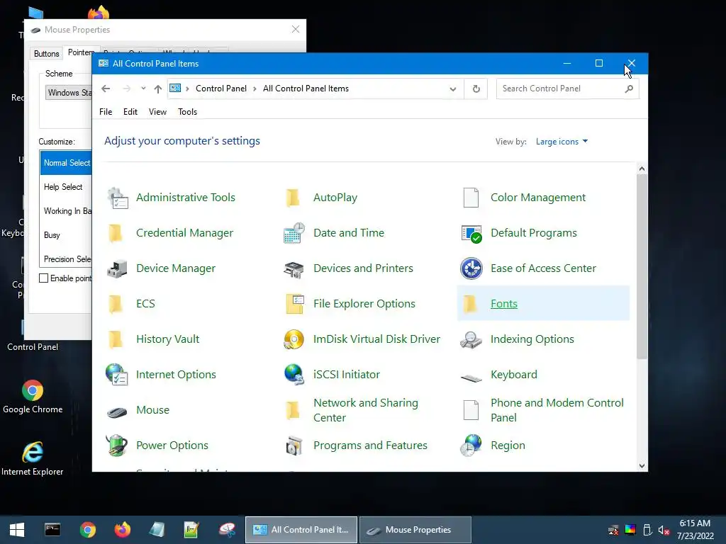Screen dimensions: 726x544
Task: Open Region globe clock icon
Action: pos(471,446)
